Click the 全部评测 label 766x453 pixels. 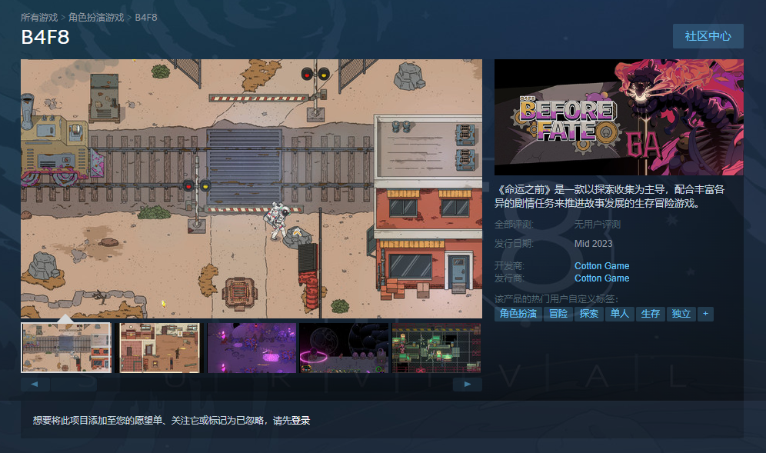pyautogui.click(x=514, y=225)
